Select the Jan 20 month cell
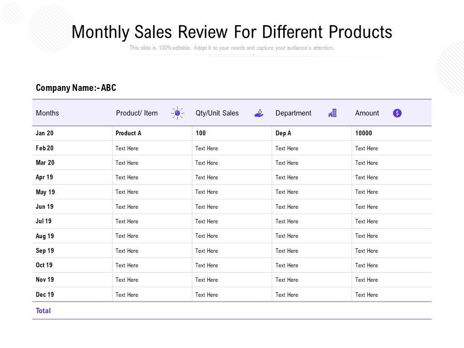The width and height of the screenshot is (464, 348). click(x=44, y=133)
